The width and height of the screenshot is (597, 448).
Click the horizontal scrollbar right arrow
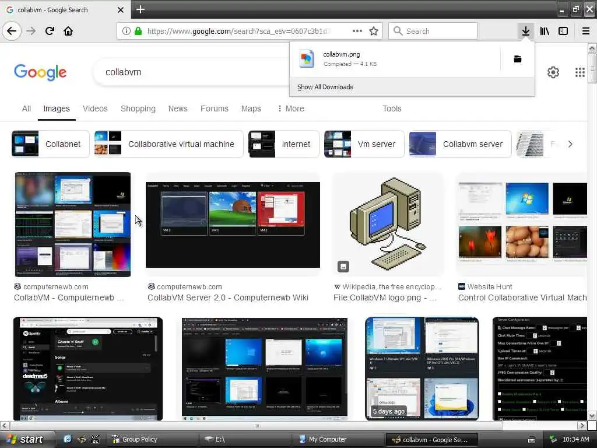pyautogui.click(x=582, y=425)
